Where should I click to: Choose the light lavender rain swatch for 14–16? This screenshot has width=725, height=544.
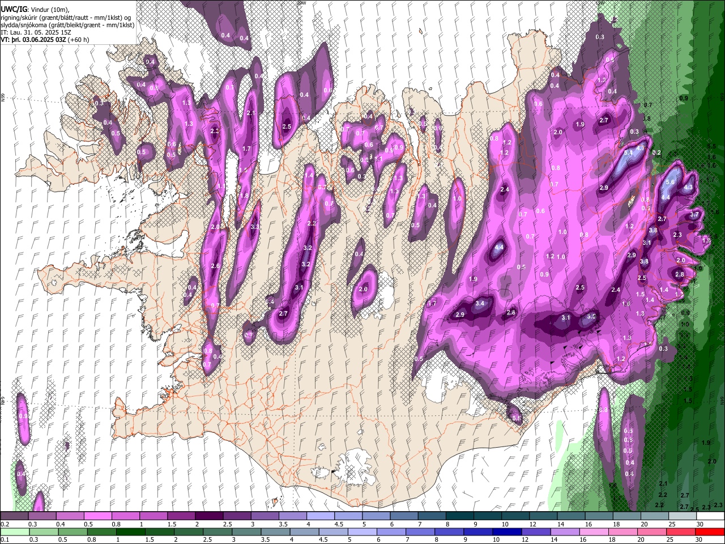[565, 532]
